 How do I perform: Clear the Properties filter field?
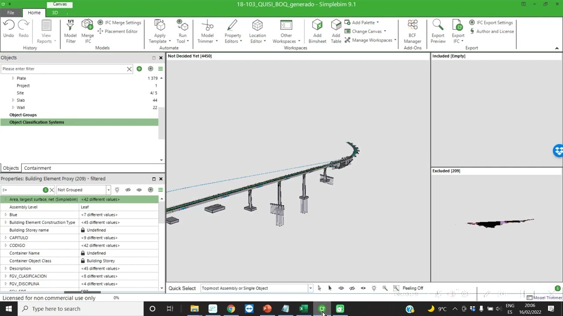[51, 190]
